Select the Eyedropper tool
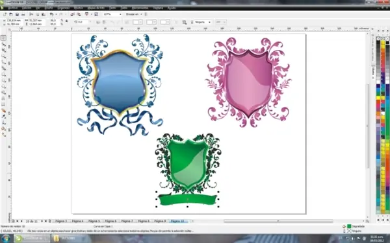This screenshot has height=243, width=390. coord(3,117)
